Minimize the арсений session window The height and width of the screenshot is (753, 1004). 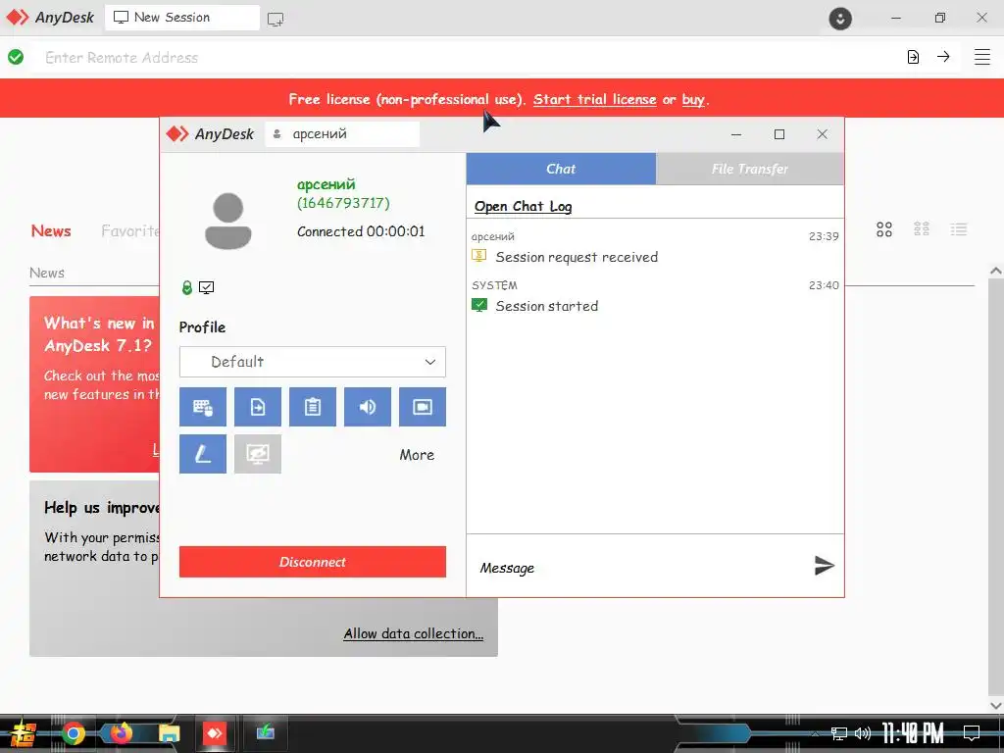(x=736, y=134)
